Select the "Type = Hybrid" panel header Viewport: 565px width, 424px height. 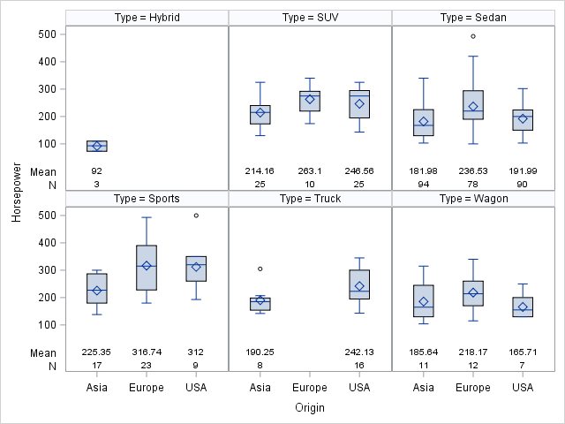click(x=147, y=18)
